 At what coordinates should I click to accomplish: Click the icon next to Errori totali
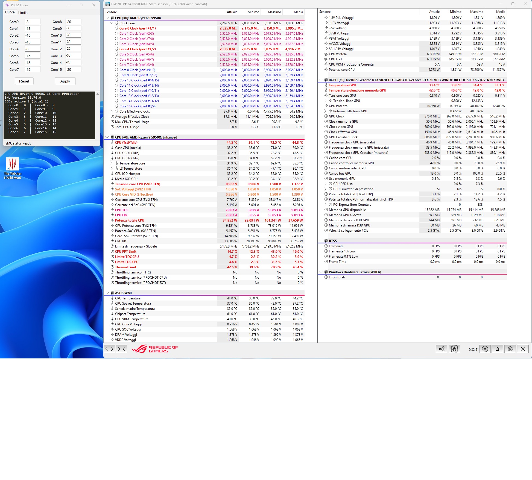326,277
